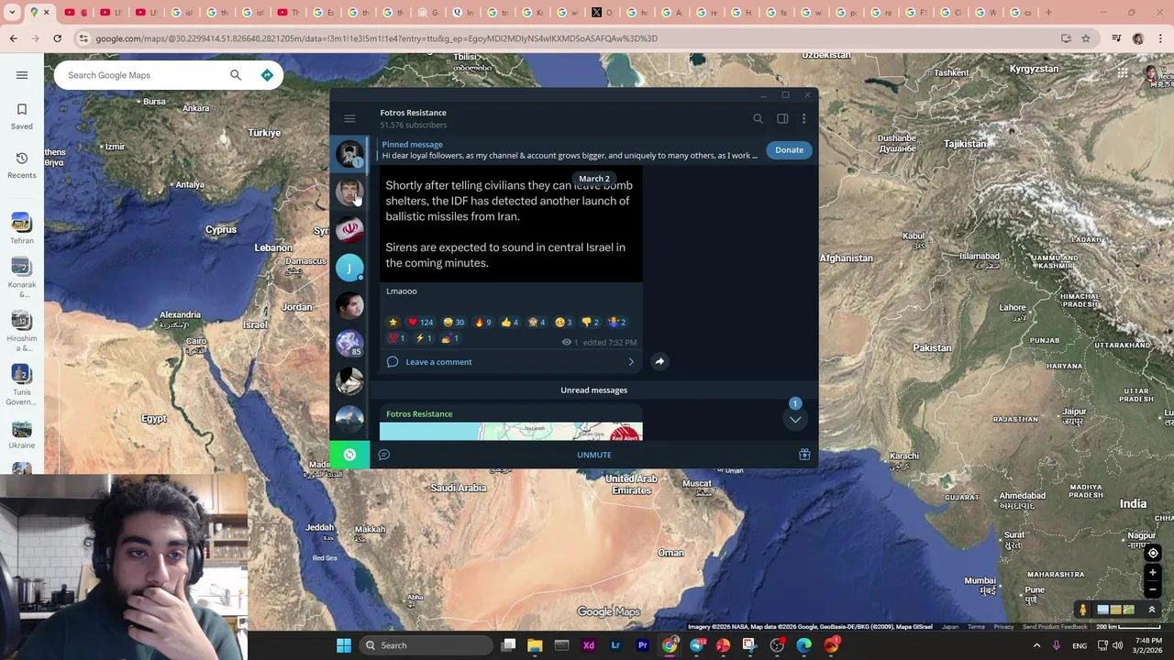The image size is (1174, 660).
Task: Zoom out on the map
Action: pos(1153,588)
